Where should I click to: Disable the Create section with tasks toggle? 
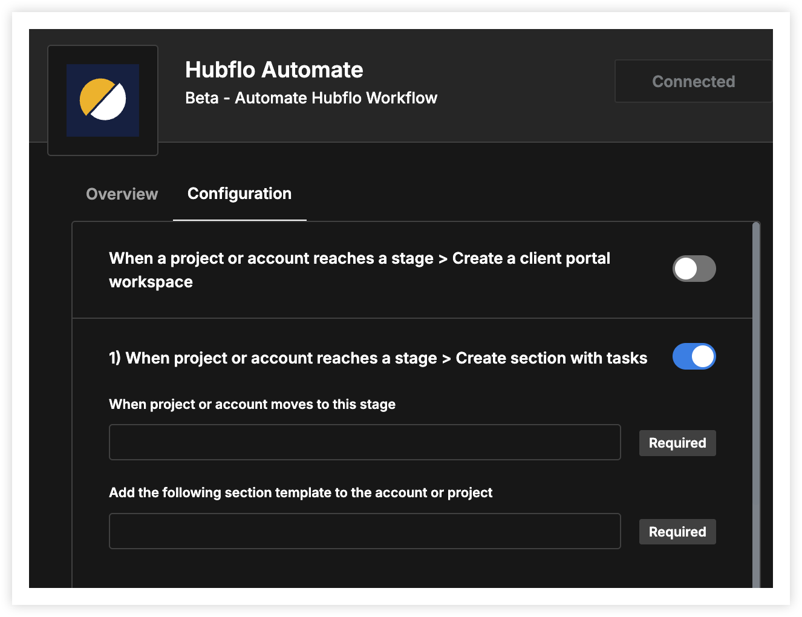point(694,356)
